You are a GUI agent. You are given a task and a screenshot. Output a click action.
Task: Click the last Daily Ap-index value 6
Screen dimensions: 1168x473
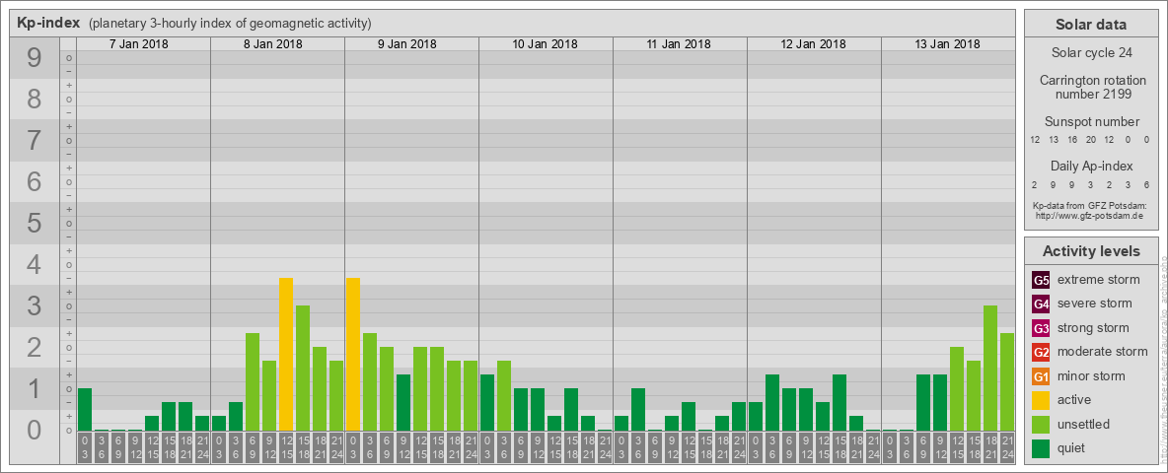[x=1146, y=184]
